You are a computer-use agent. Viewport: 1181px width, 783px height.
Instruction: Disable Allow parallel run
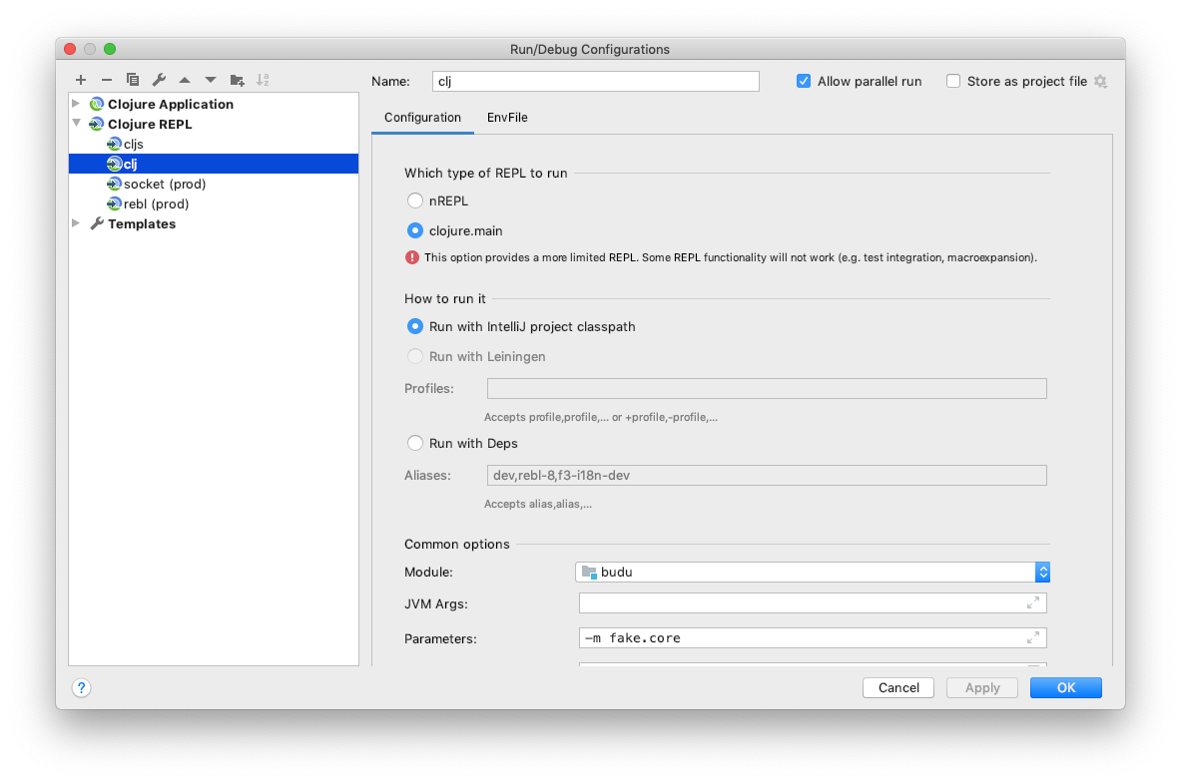(x=804, y=81)
